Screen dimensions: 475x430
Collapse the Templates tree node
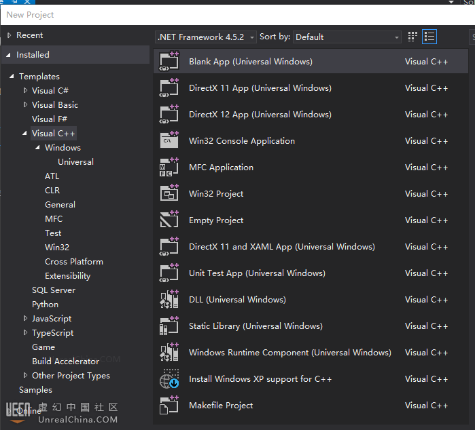click(12, 76)
